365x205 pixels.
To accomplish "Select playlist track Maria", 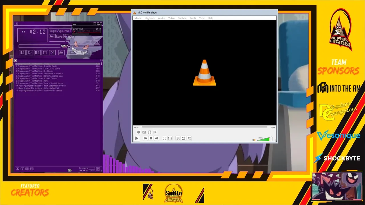I will 58,81.
